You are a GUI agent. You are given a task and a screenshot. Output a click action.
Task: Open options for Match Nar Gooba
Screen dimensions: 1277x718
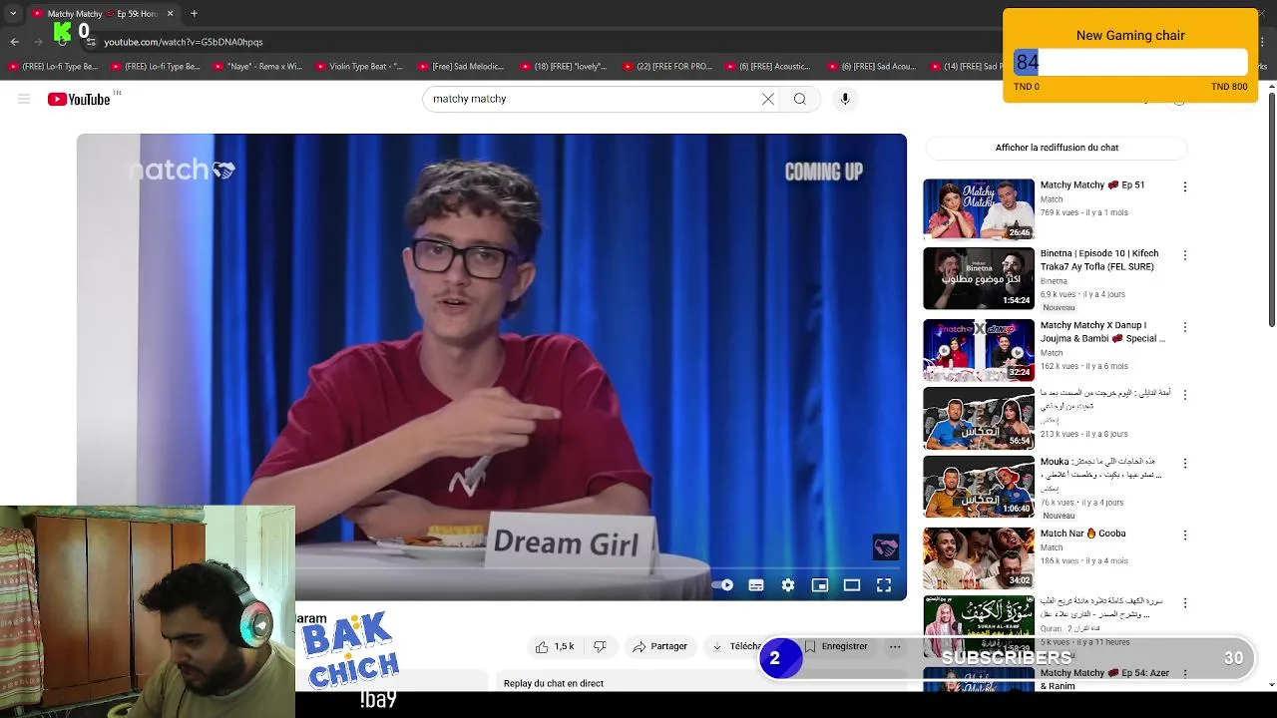[1185, 536]
